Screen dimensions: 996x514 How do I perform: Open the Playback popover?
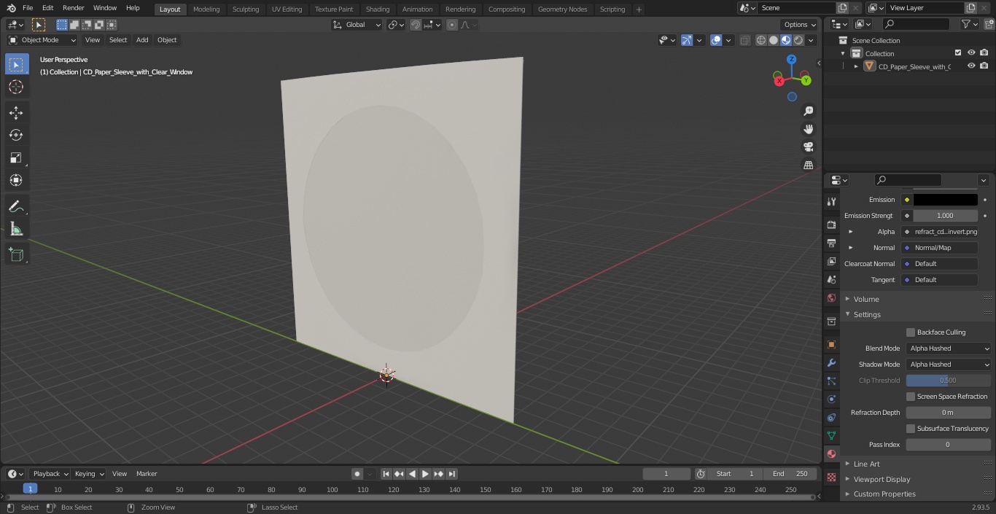coord(50,474)
